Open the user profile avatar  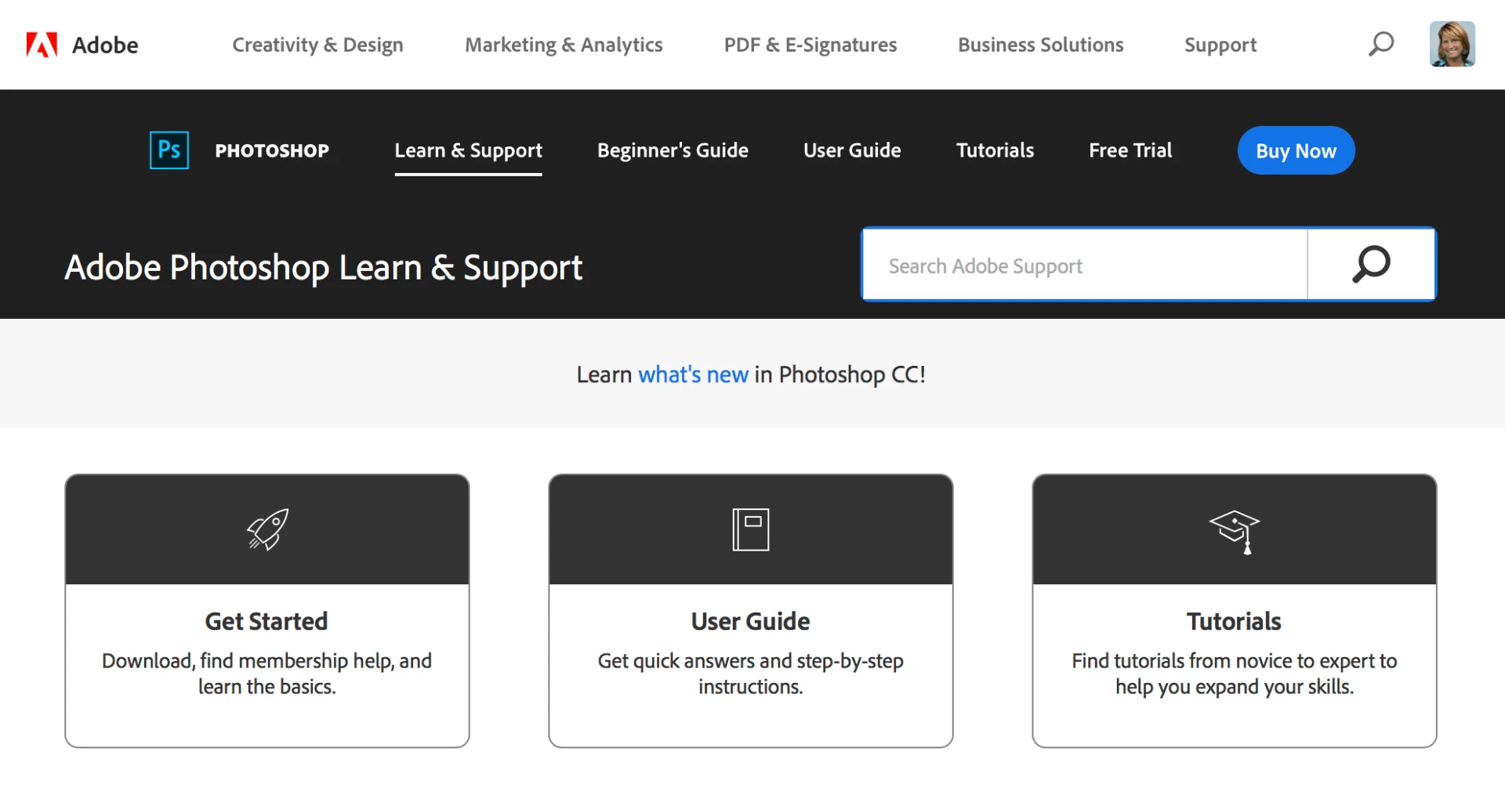click(1452, 44)
